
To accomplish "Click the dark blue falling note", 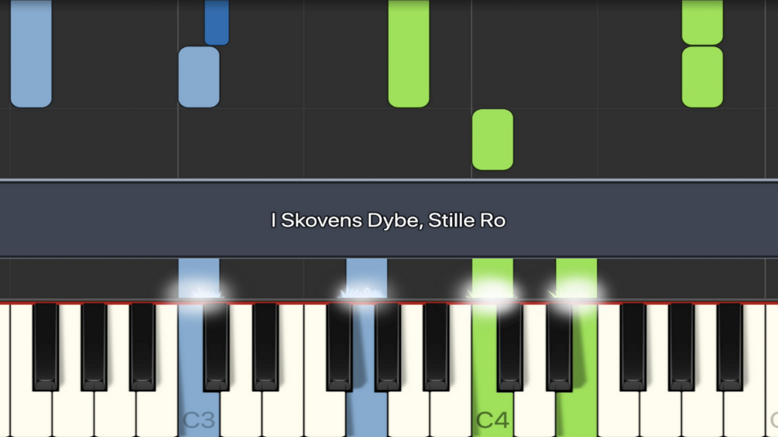I will point(217,22).
